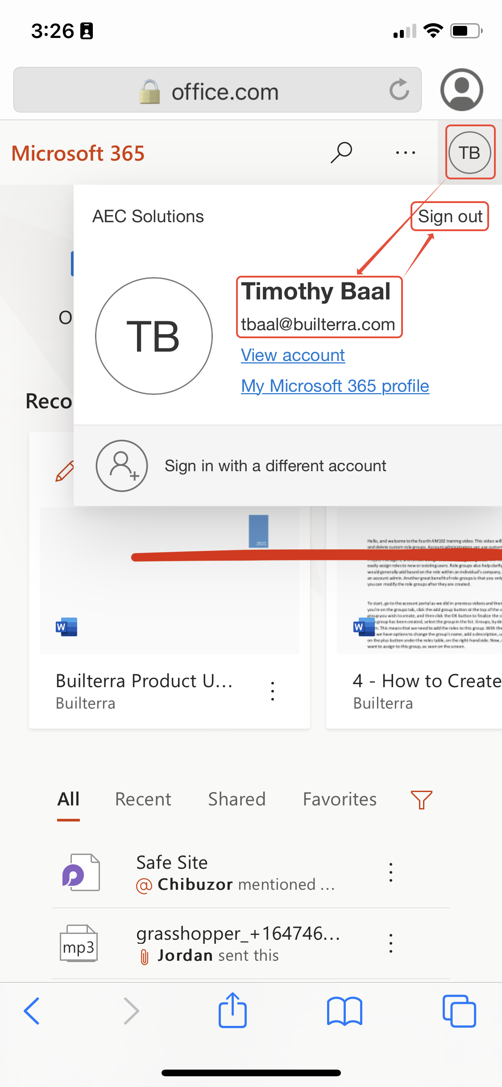This screenshot has width=502, height=1087.
Task: Tap the Builterra Product U… title
Action: pos(144,681)
